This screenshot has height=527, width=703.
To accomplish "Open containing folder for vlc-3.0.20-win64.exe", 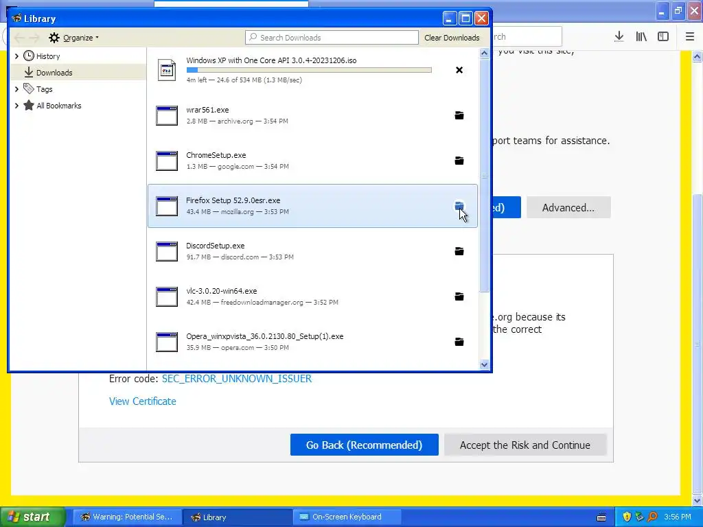I will click(x=459, y=296).
